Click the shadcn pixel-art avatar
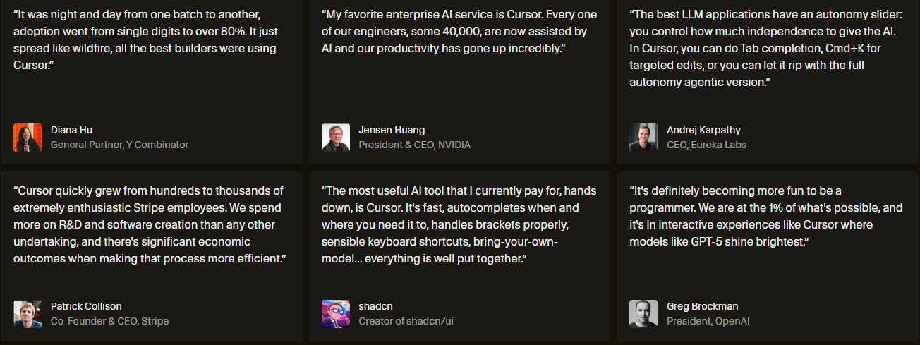The image size is (920, 345). click(x=336, y=314)
